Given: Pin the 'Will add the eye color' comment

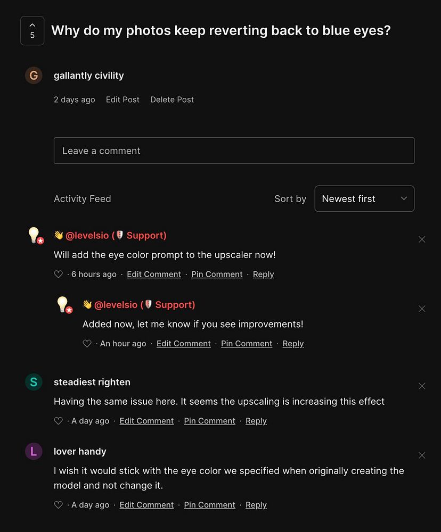Looking at the screenshot, I should tap(217, 275).
